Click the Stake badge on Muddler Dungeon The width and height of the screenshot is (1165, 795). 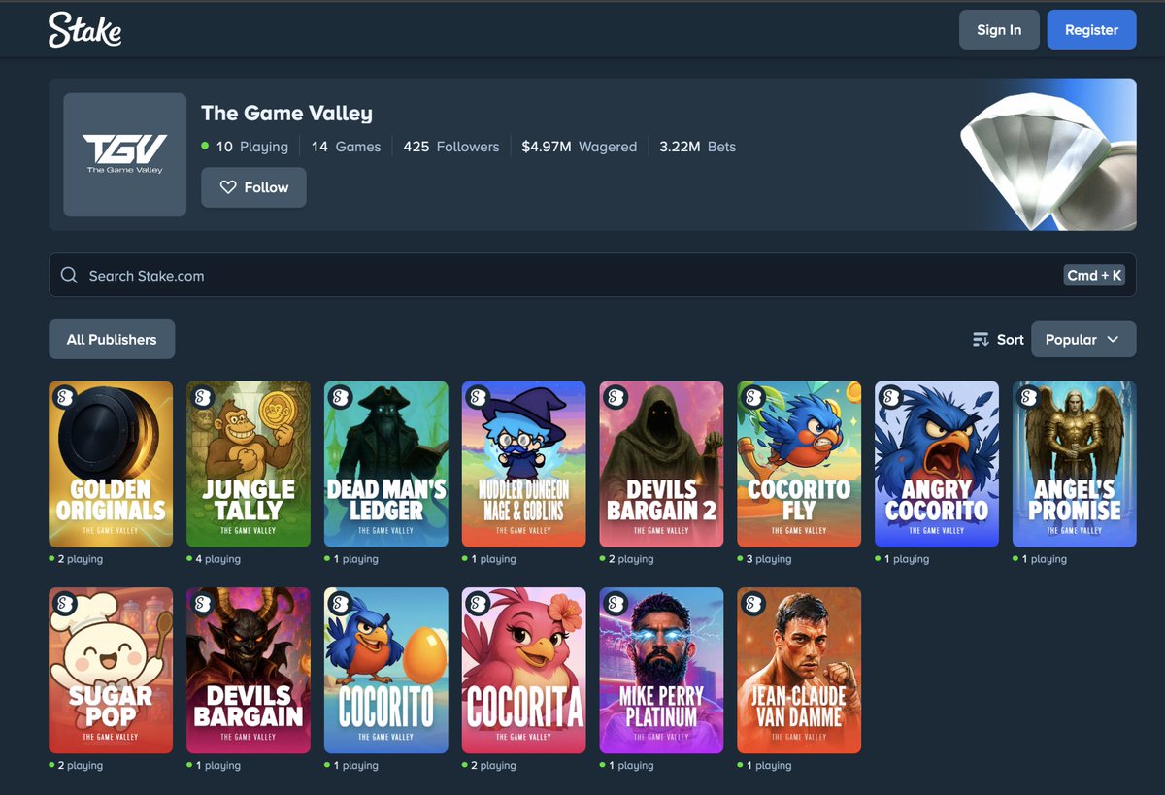coord(479,397)
